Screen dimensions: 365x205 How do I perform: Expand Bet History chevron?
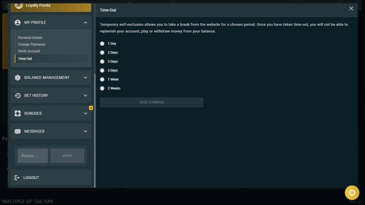click(86, 95)
